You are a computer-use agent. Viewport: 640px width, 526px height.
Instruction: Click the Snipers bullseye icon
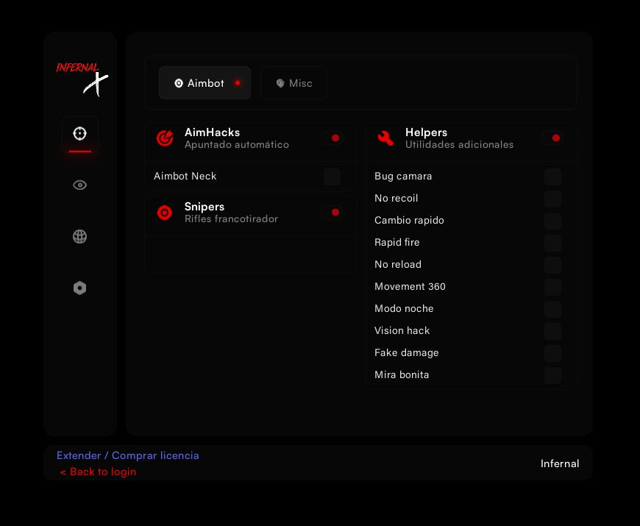(x=165, y=213)
